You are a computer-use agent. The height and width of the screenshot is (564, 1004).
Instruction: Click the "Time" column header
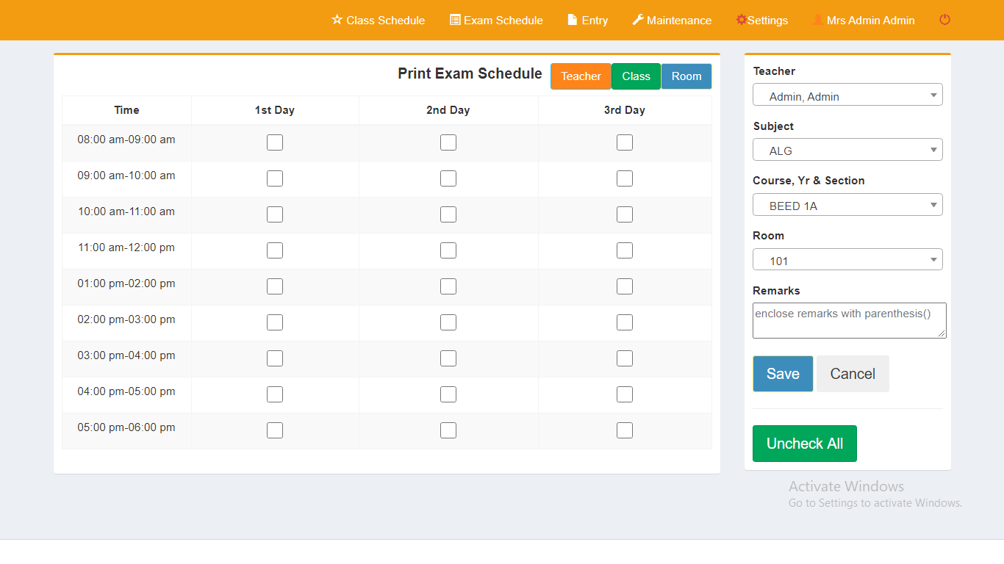coord(126,110)
